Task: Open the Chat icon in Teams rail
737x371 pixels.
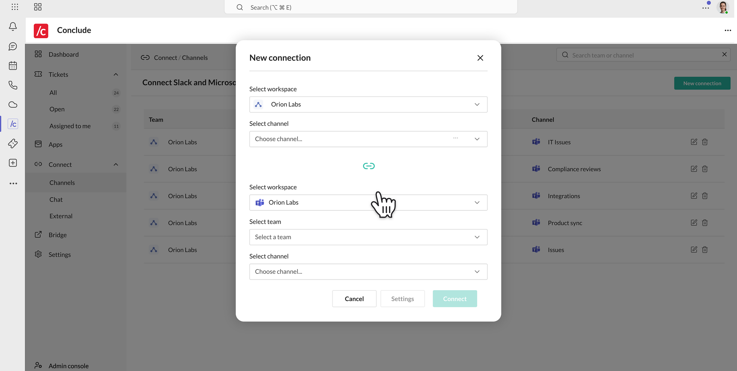Action: pyautogui.click(x=13, y=46)
